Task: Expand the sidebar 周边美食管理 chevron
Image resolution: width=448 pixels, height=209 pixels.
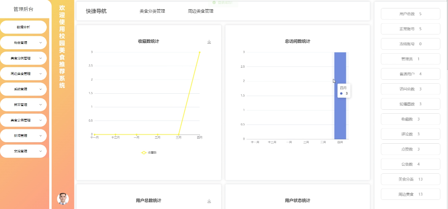Action: [40, 74]
